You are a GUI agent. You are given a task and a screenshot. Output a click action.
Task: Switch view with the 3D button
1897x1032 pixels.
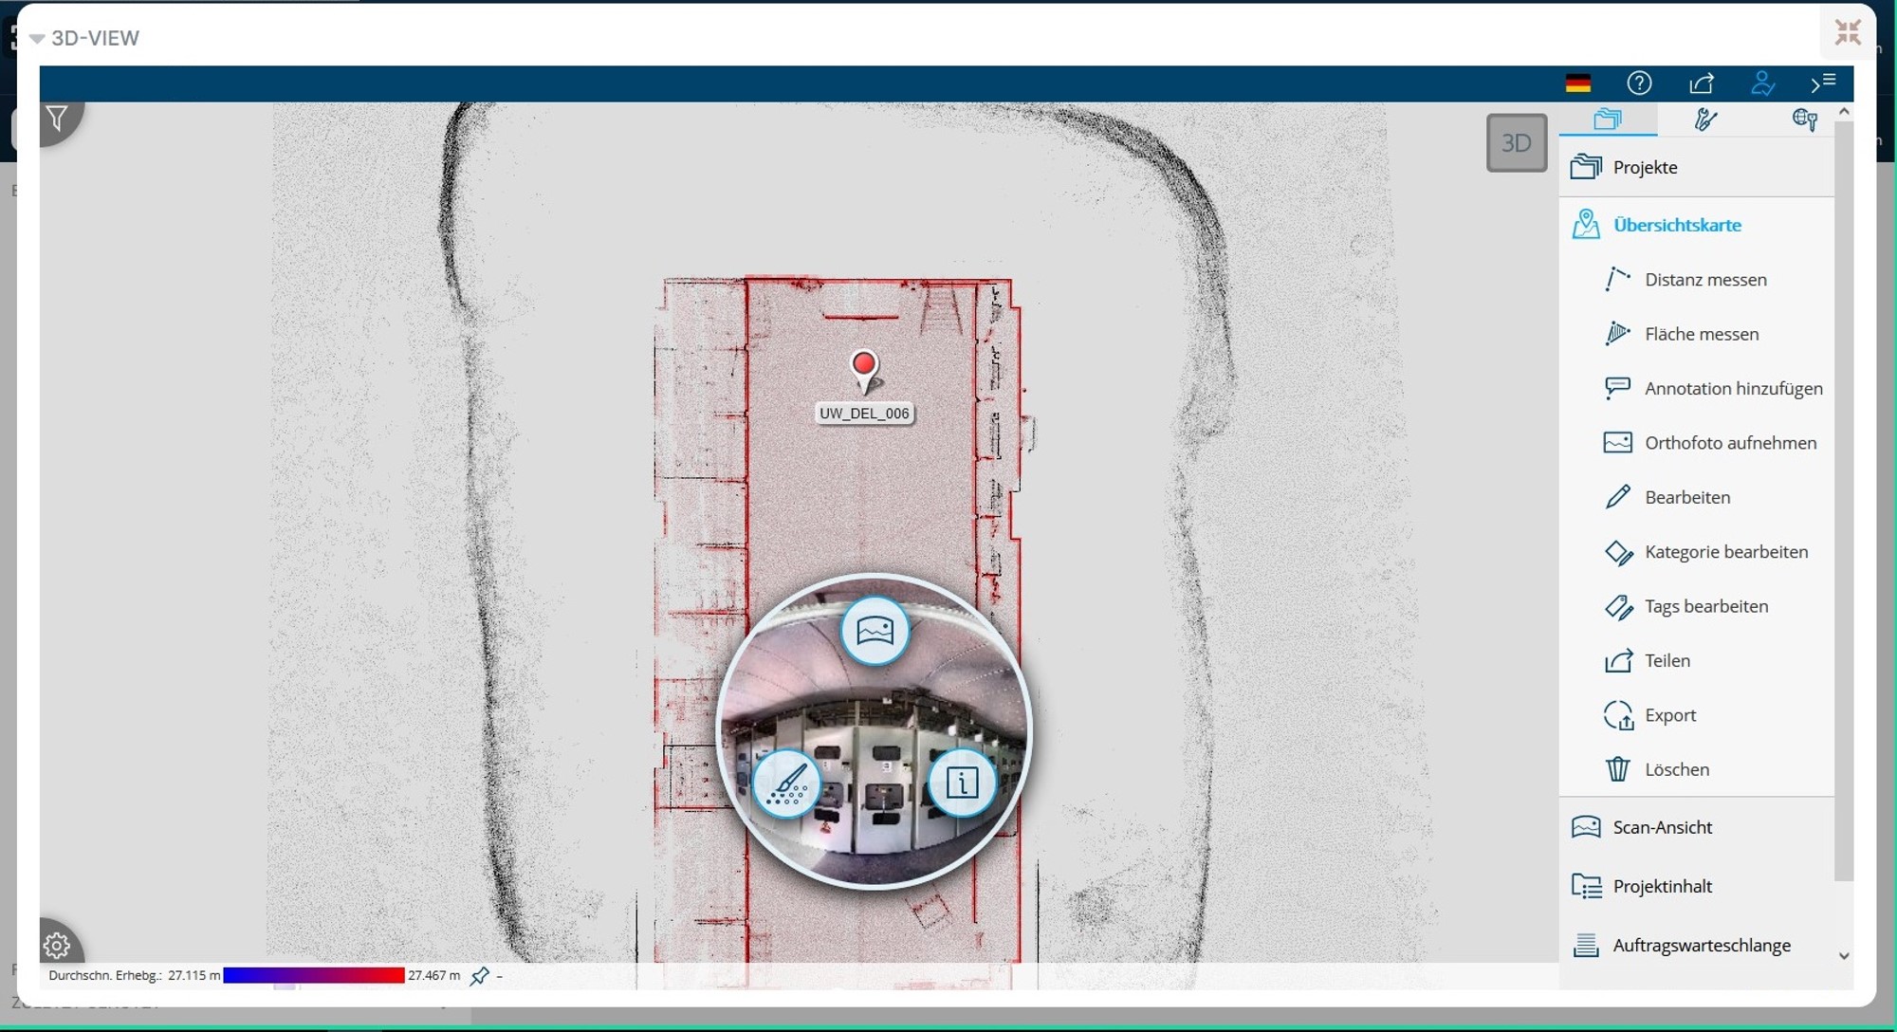coord(1517,143)
